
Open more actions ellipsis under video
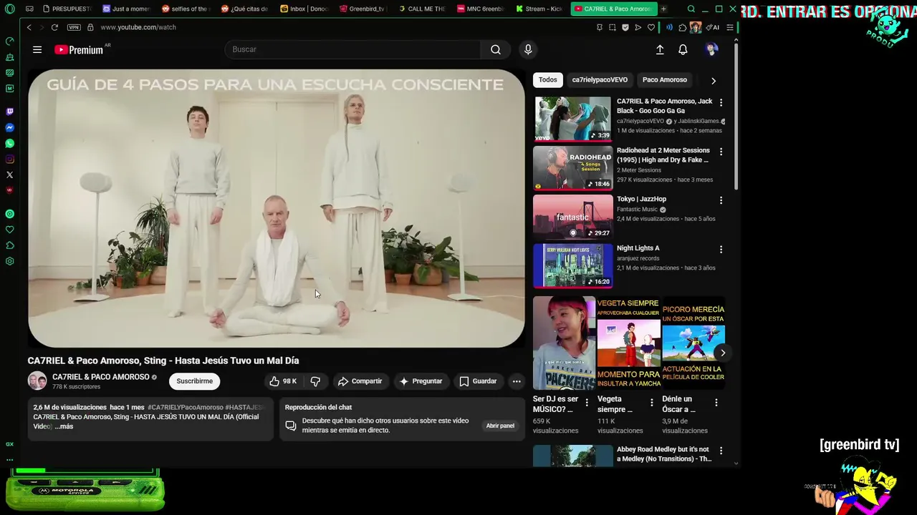[517, 381]
